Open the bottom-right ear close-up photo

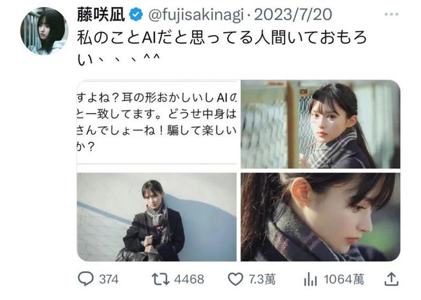click(320, 217)
